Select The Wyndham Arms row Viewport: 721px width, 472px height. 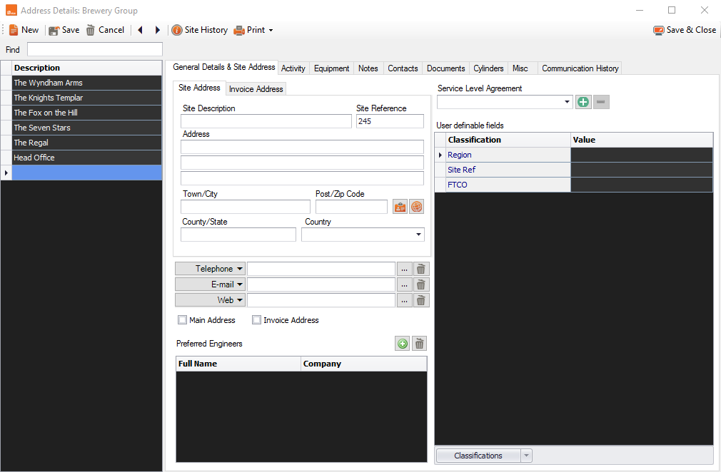tap(86, 83)
